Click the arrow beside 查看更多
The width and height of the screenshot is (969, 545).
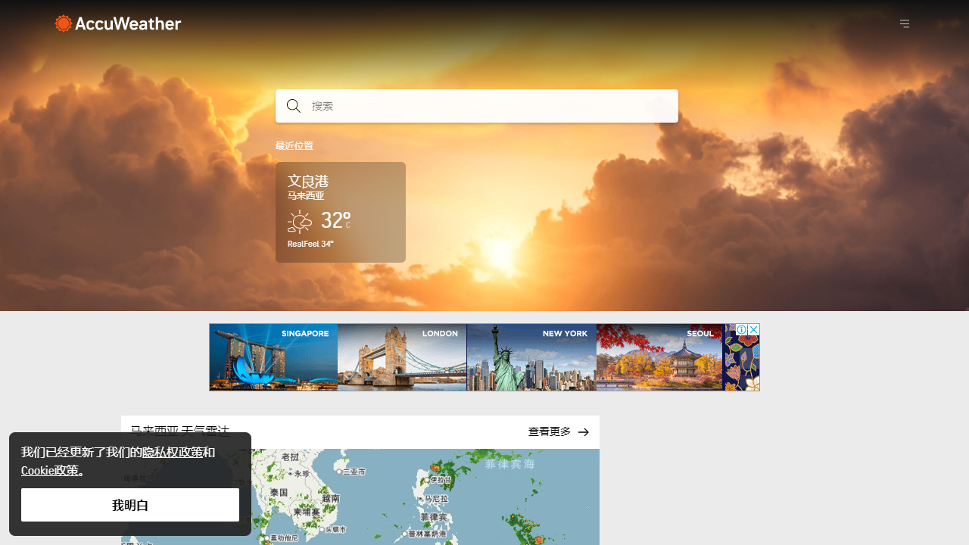click(584, 432)
